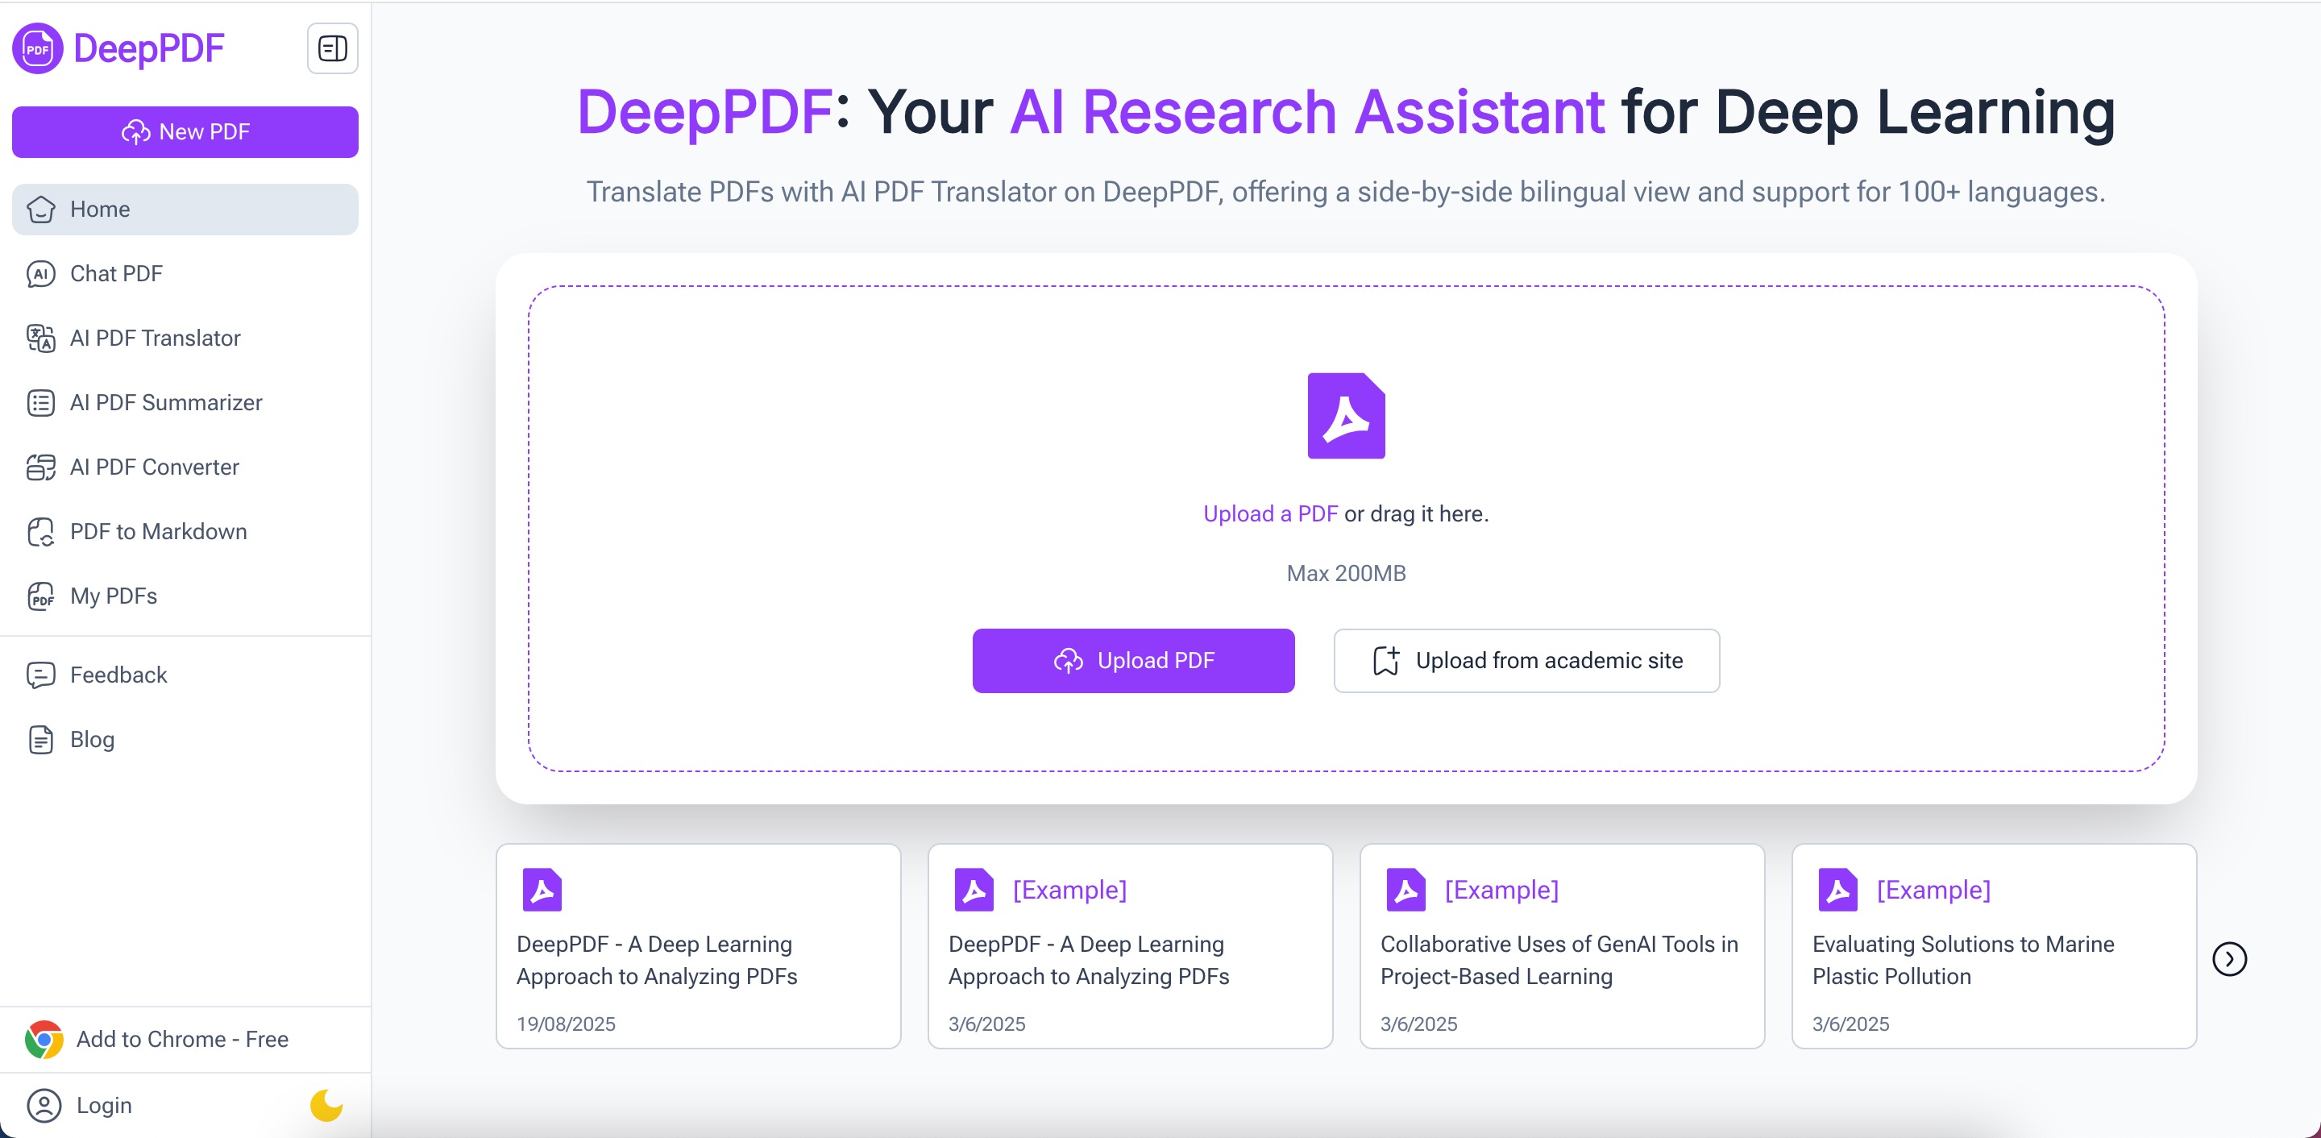Click the DeepPDF logo icon
The width and height of the screenshot is (2321, 1138).
click(37, 48)
